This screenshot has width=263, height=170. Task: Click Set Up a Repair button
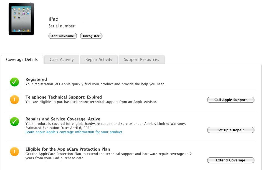pyautogui.click(x=231, y=130)
